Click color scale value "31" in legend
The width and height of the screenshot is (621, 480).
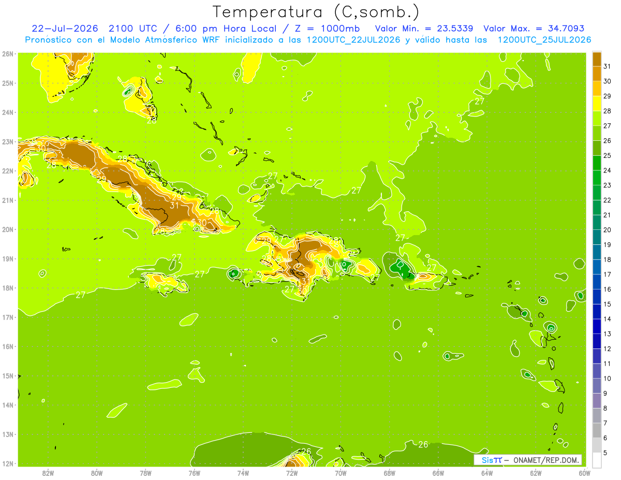607,67
